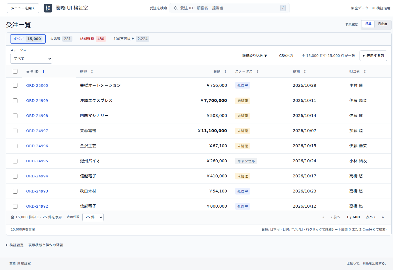393x270 pixels.
Task: Open the 納期遅延 430 tab
Action: coord(93,39)
